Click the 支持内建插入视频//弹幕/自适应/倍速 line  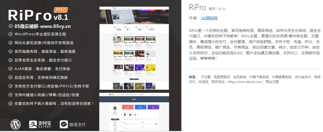(x=47, y=95)
